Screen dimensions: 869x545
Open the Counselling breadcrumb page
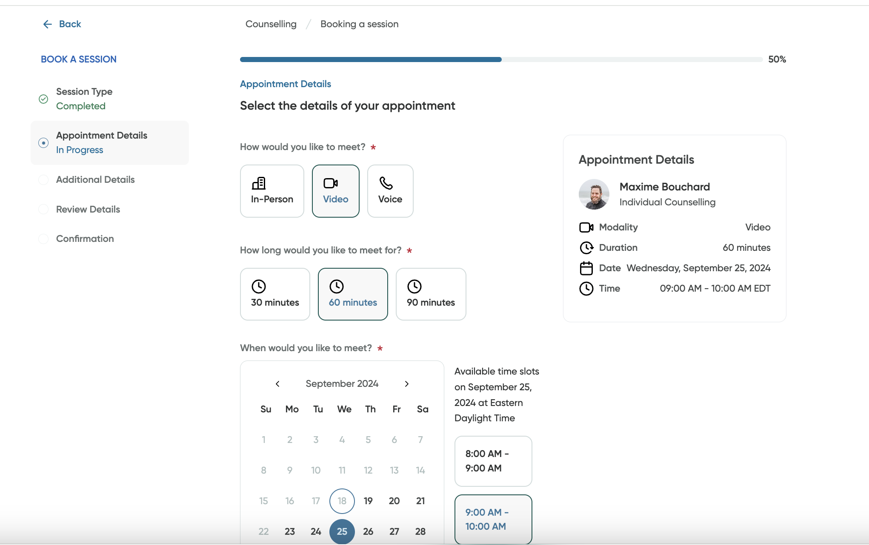tap(271, 24)
